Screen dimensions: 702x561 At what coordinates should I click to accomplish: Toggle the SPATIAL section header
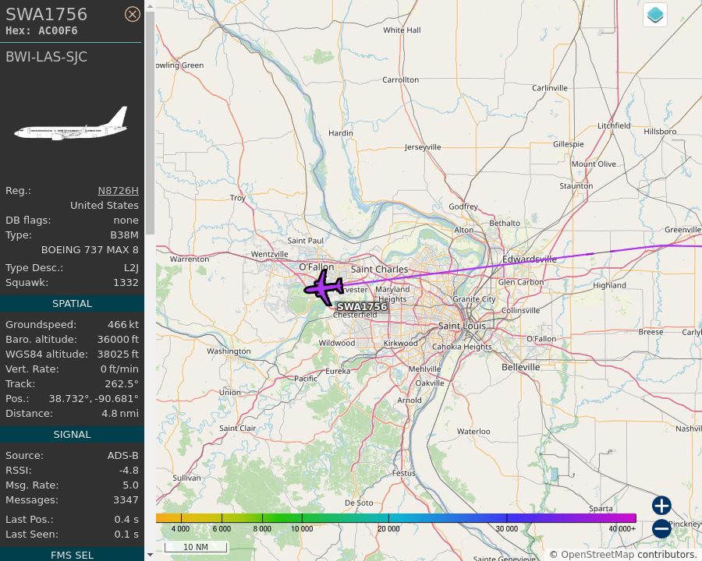pyautogui.click(x=72, y=303)
